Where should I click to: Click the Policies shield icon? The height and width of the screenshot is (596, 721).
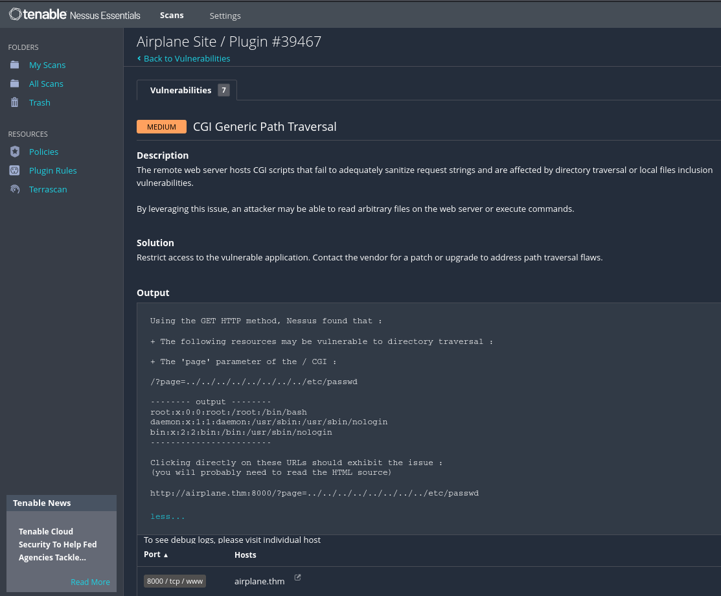(x=15, y=152)
